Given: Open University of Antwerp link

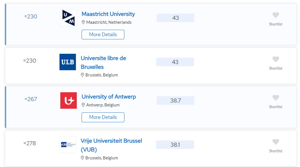Looking at the screenshot, I should pyautogui.click(x=109, y=97).
